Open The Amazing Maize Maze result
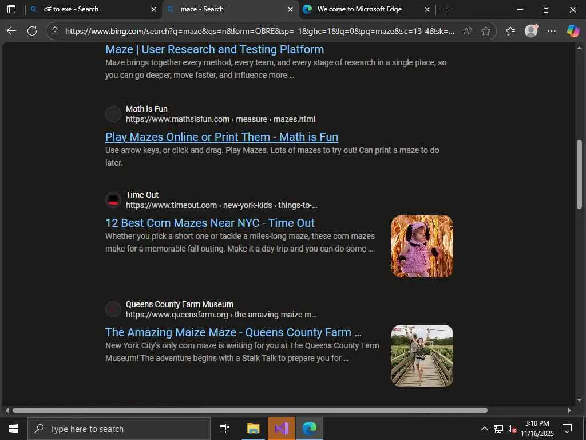The height and width of the screenshot is (440, 586). pyautogui.click(x=233, y=332)
